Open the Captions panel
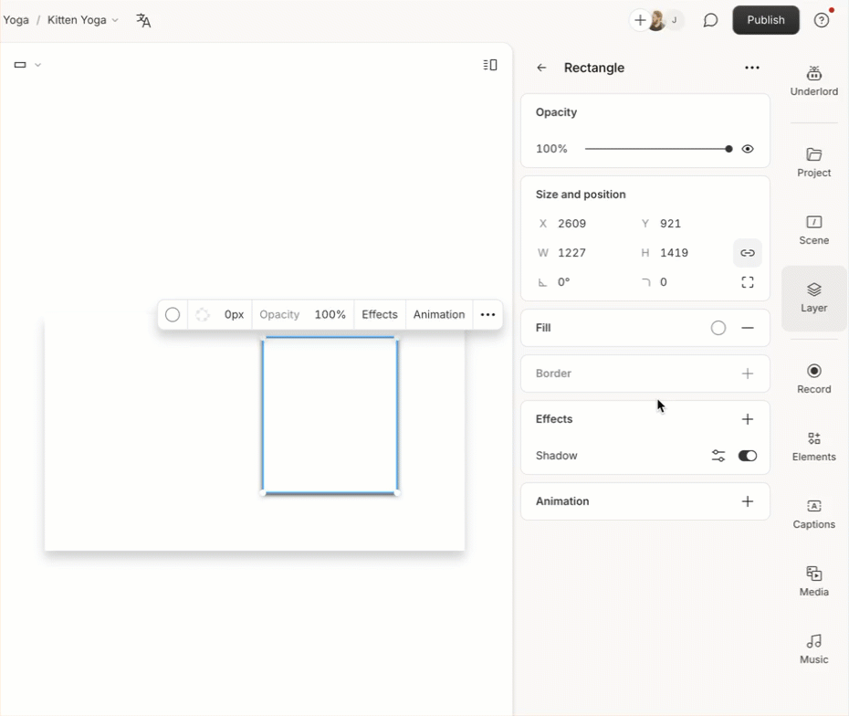Screen dimensions: 849x716 (x=813, y=514)
